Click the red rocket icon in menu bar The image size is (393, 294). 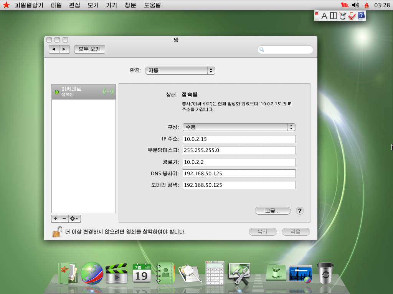coord(367,5)
